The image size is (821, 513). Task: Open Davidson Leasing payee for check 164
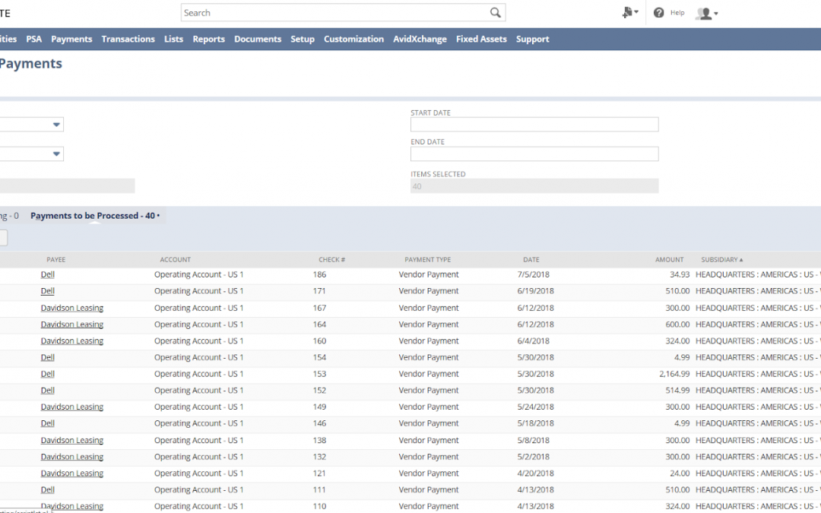(72, 325)
